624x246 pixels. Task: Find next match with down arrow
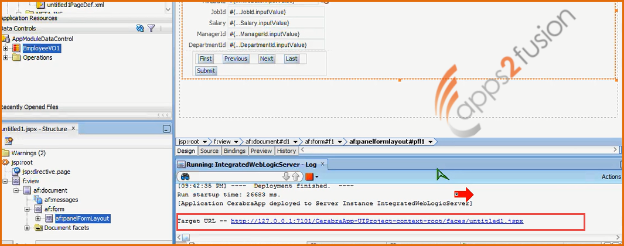(x=285, y=176)
